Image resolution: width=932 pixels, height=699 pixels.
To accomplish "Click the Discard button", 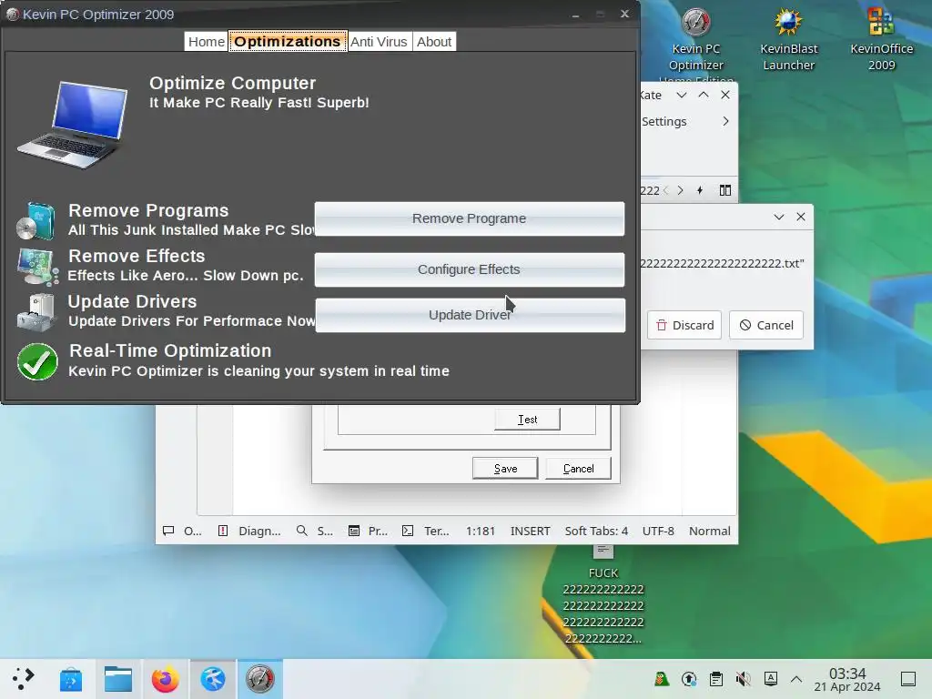I will [x=684, y=325].
